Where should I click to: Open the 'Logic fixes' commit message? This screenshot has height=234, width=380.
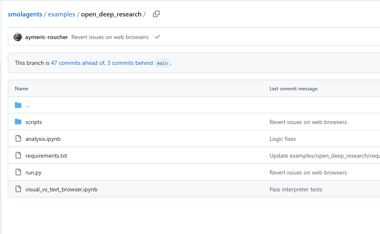pyautogui.click(x=283, y=139)
